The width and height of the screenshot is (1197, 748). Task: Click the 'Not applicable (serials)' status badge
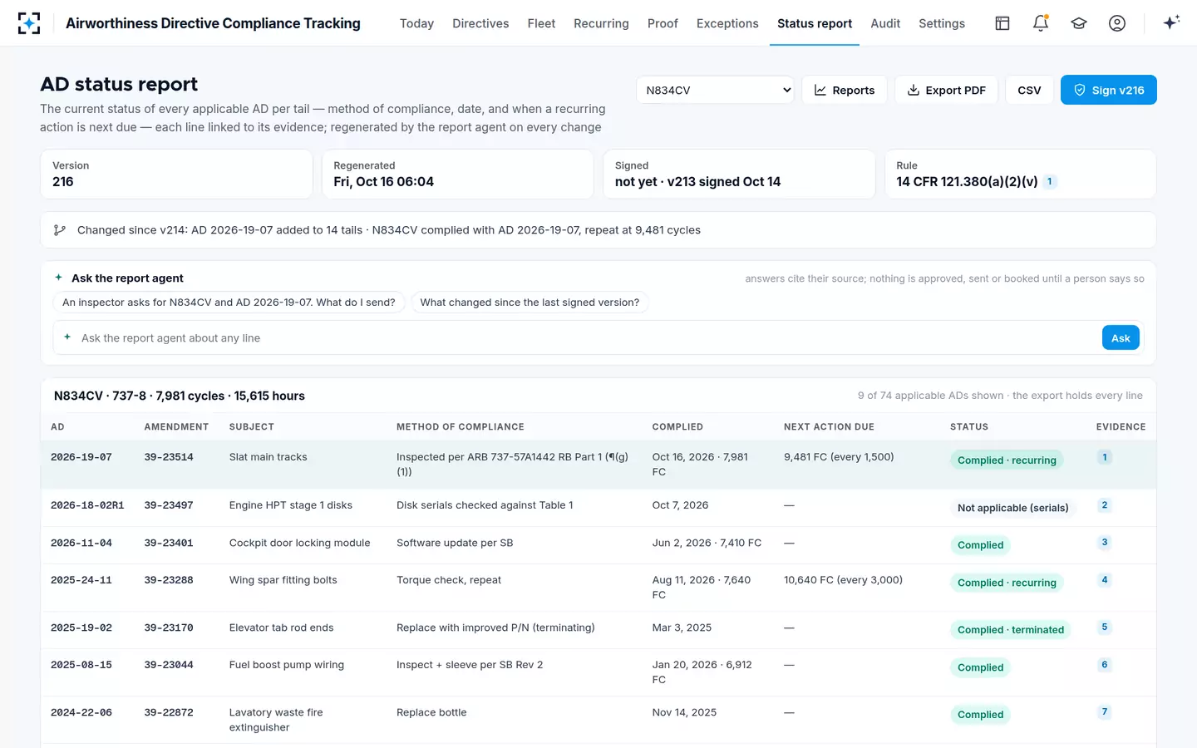pos(1012,508)
